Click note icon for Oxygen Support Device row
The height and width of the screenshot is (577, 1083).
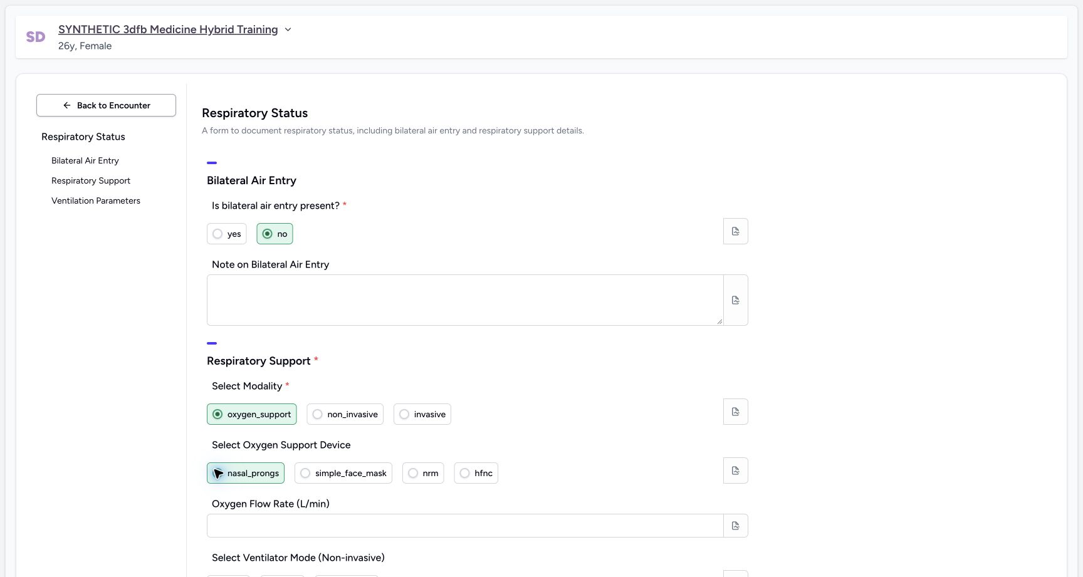735,470
